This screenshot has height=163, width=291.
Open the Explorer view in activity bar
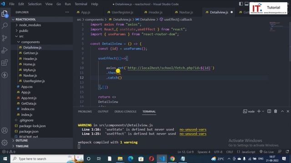5,14
